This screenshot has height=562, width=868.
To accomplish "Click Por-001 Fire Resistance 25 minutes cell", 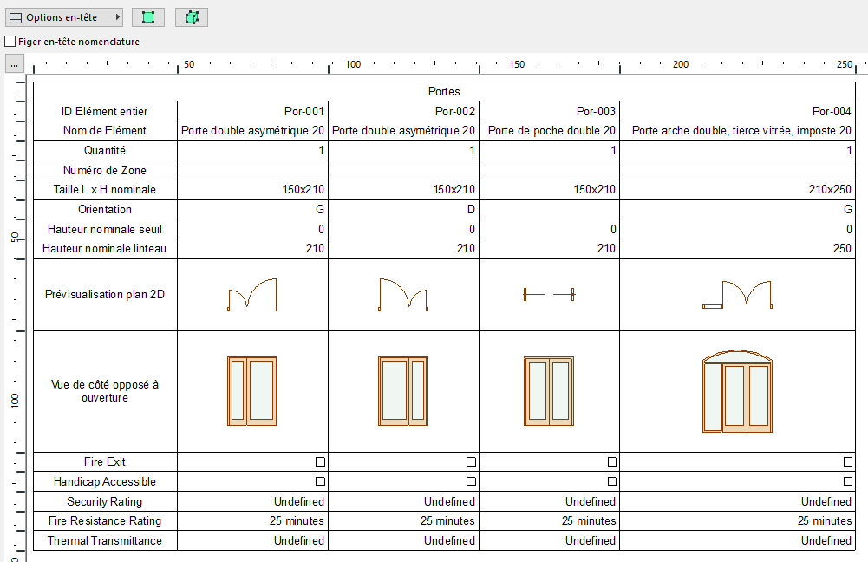I will tap(252, 521).
